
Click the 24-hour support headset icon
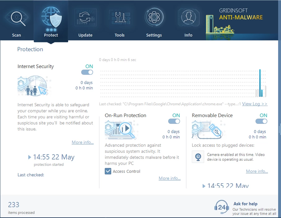(222, 207)
